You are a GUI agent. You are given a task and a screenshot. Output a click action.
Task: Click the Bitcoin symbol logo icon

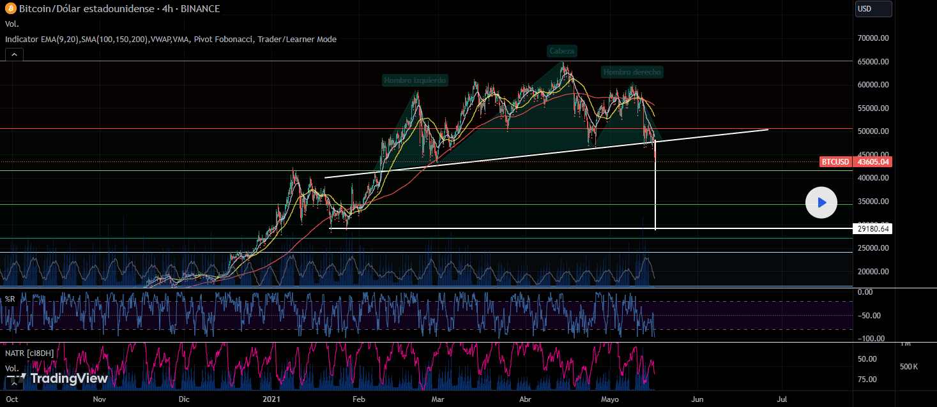(x=11, y=9)
